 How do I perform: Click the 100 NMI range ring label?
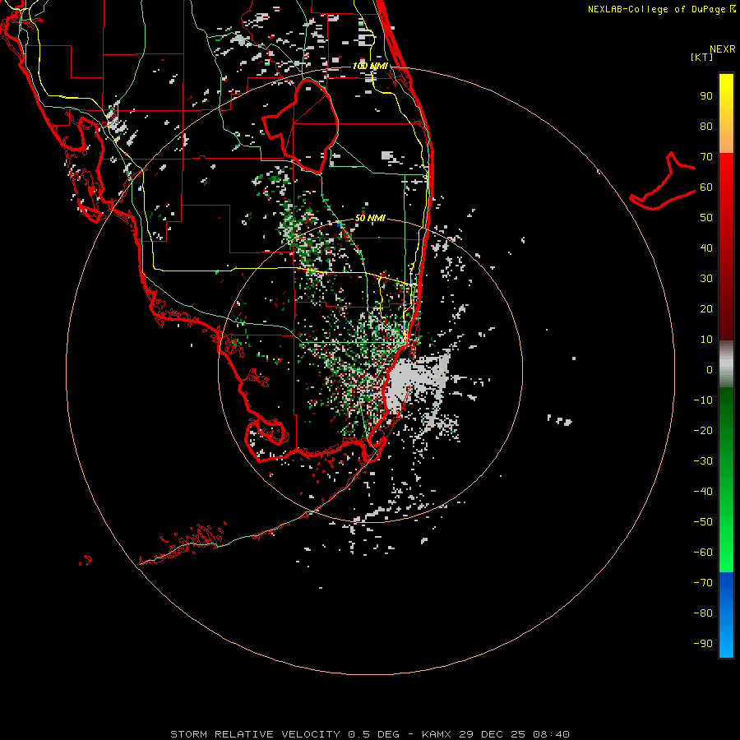371,66
